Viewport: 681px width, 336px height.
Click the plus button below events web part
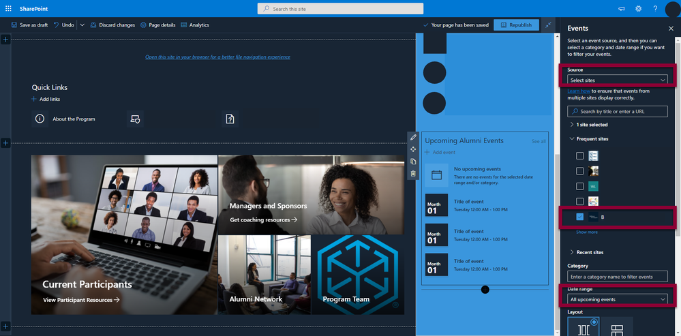click(x=485, y=290)
